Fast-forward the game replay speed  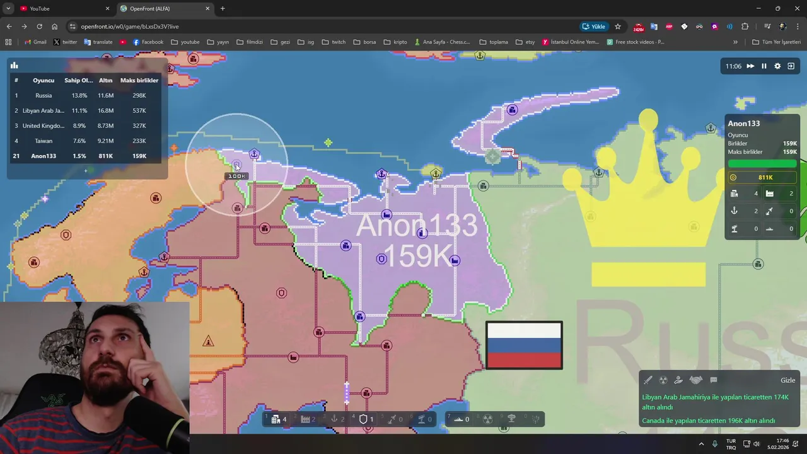(750, 66)
